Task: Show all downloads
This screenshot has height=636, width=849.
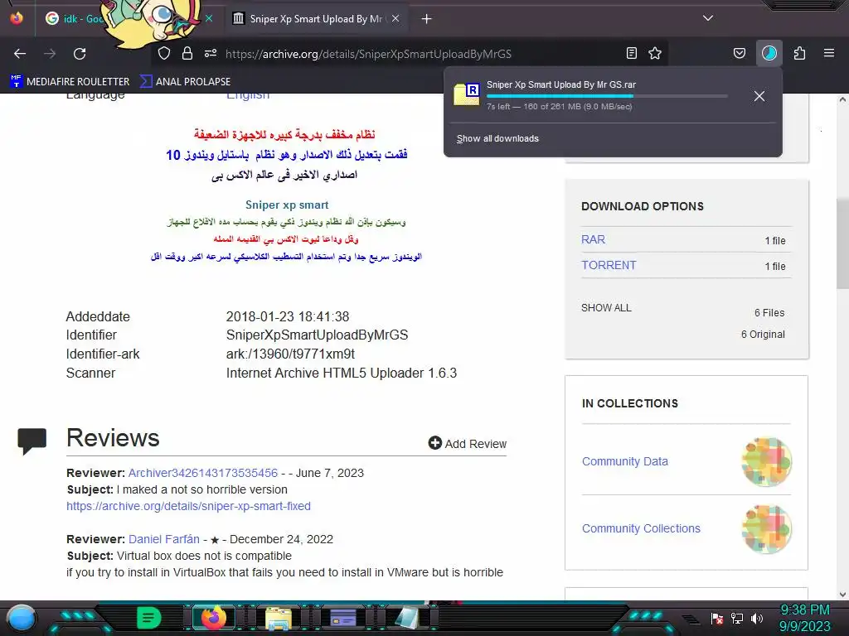Action: click(x=497, y=138)
